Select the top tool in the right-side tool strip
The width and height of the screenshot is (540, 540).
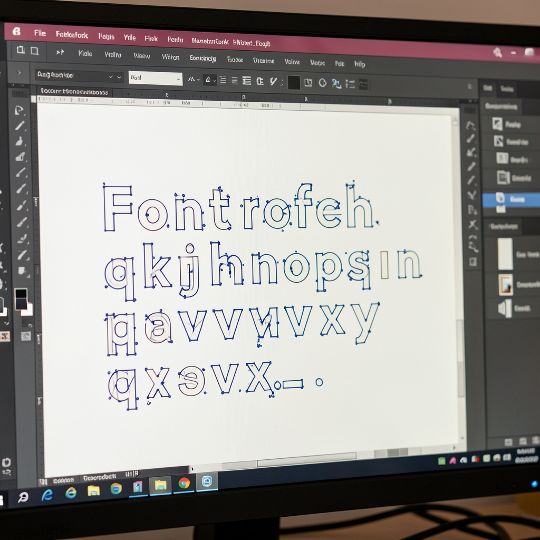click(x=470, y=126)
